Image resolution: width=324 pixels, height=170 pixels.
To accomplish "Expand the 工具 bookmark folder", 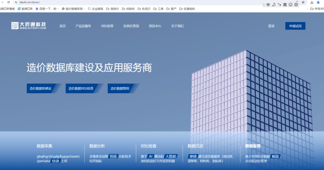I will click(x=158, y=9).
